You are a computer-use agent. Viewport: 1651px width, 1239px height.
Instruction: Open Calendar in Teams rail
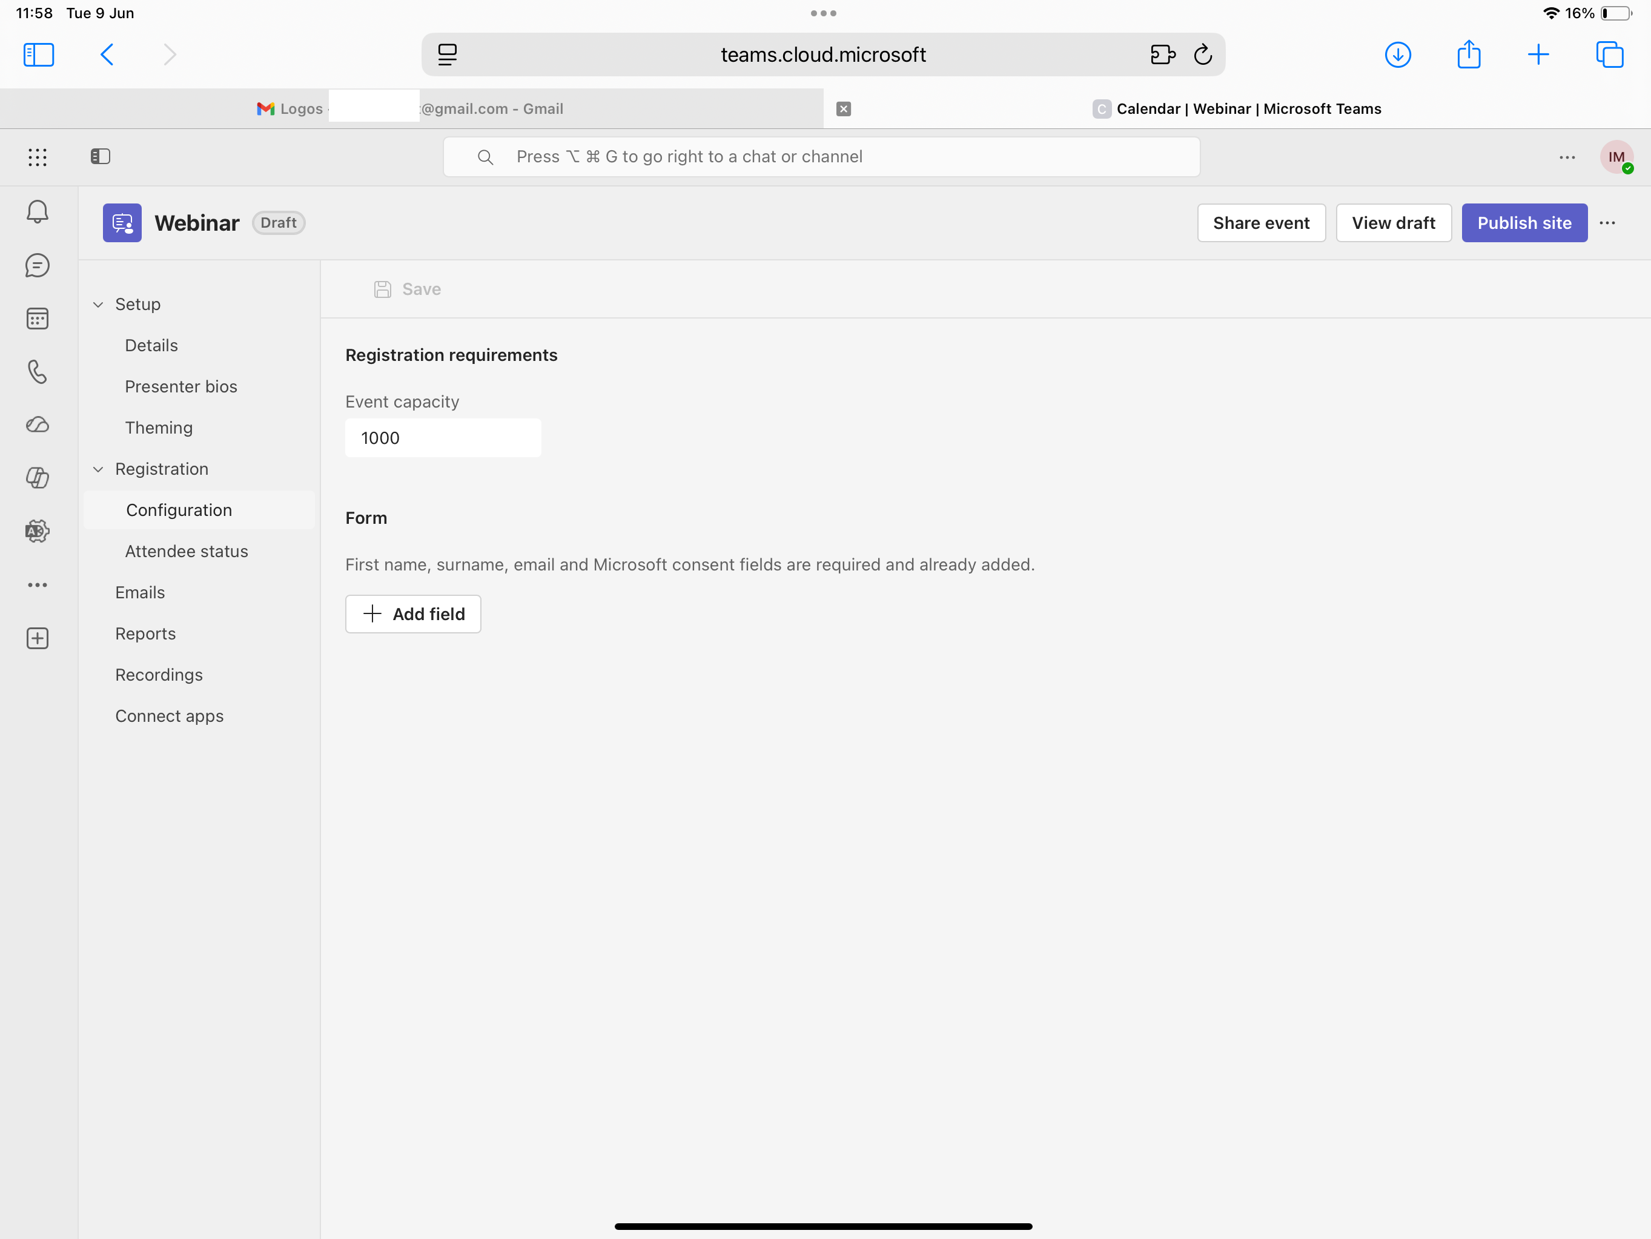pos(38,319)
